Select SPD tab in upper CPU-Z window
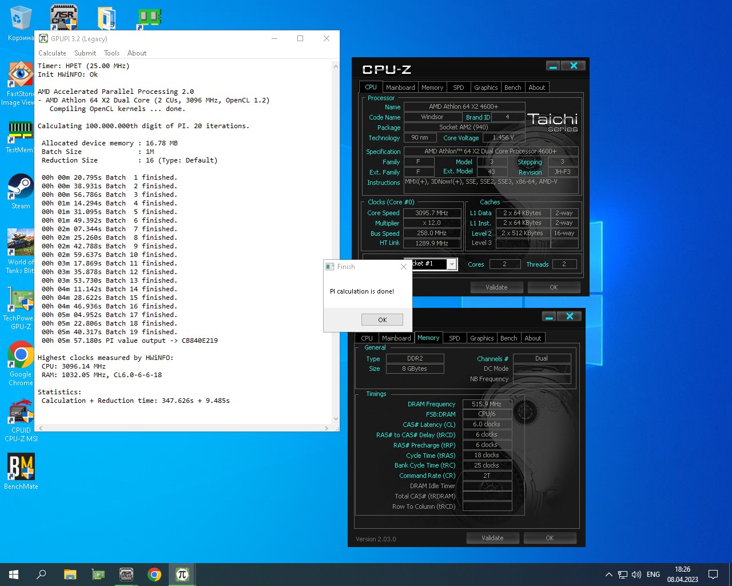This screenshot has height=586, width=732. click(x=459, y=88)
